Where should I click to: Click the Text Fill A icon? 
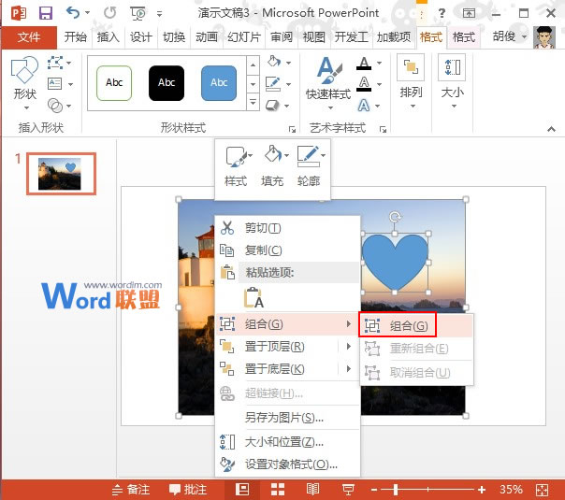[364, 63]
